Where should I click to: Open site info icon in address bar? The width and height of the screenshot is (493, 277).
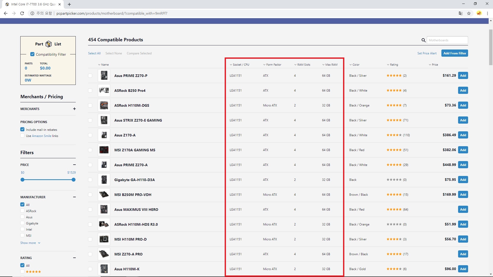[x=32, y=13]
